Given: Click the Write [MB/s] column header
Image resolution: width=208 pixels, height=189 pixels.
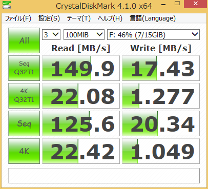Looking at the screenshot, I should click(161, 48).
